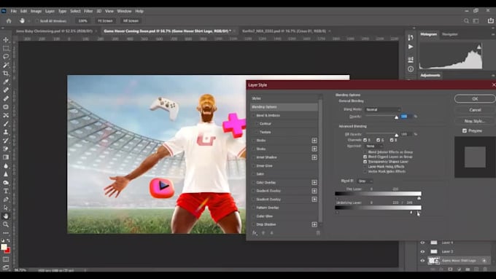Click OK in Layer Style dialog
The image size is (496, 279).
click(x=475, y=99)
